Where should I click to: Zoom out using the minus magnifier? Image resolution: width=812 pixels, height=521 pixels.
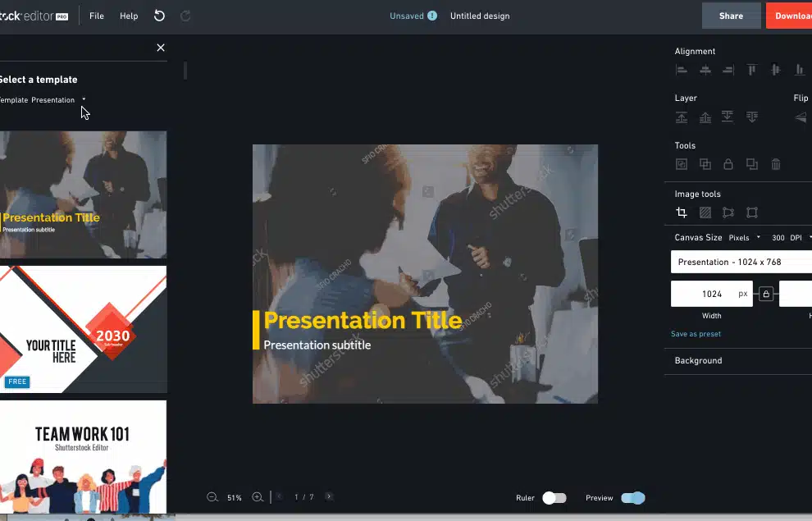(212, 497)
